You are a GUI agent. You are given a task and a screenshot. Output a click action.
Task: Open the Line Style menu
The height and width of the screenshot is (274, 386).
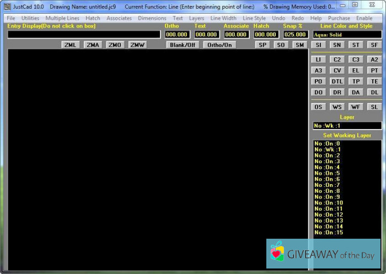pyautogui.click(x=254, y=18)
